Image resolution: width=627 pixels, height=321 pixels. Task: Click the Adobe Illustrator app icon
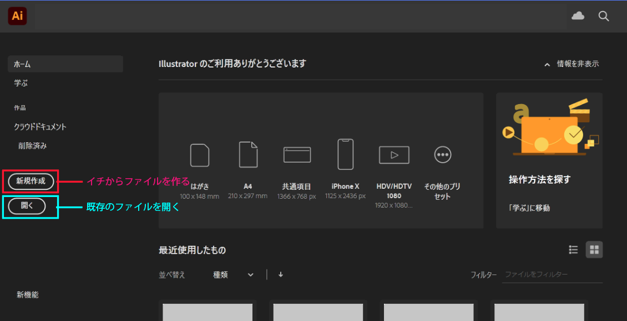17,16
